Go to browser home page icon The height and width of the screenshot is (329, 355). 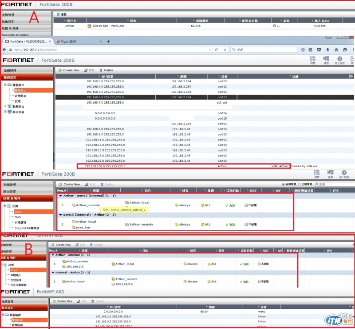[336, 50]
